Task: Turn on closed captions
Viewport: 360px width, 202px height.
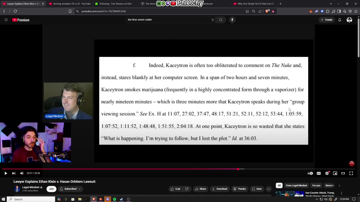Action: pos(319,173)
